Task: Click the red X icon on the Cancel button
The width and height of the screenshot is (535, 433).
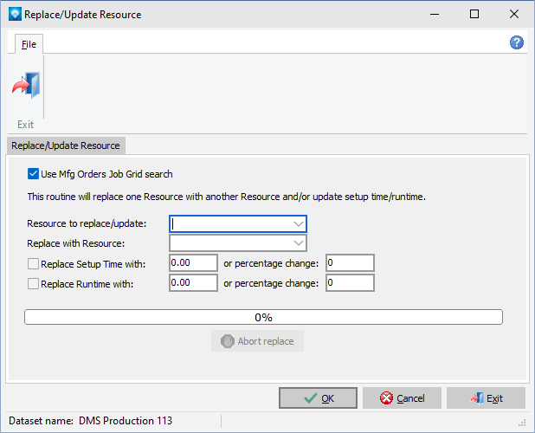Action: (x=386, y=398)
